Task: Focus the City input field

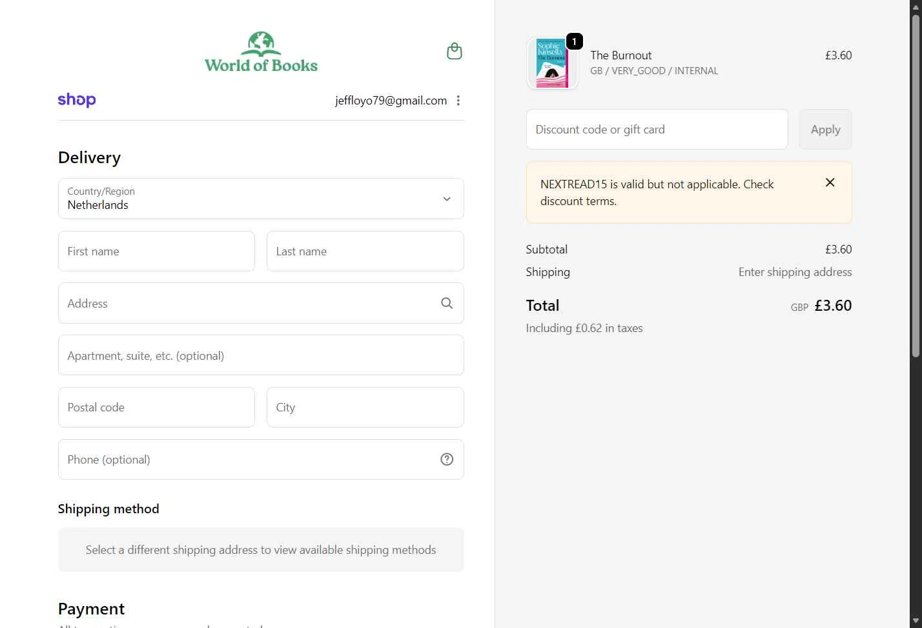Action: tap(365, 407)
